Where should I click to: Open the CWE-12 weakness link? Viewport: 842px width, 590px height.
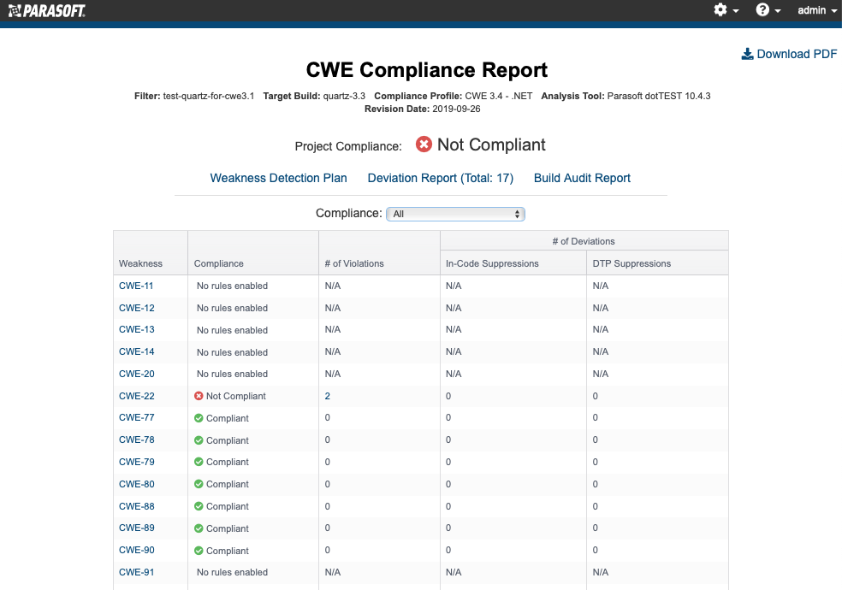[136, 308]
